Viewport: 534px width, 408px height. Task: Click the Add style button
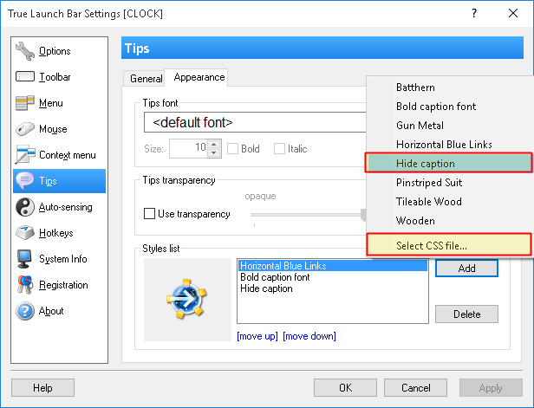coord(466,269)
